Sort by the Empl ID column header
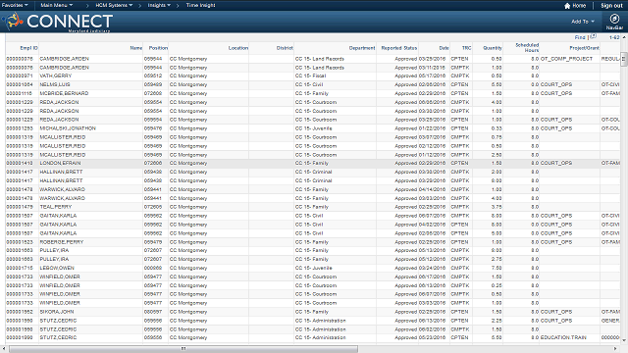The height and width of the screenshot is (353, 628). [x=28, y=48]
